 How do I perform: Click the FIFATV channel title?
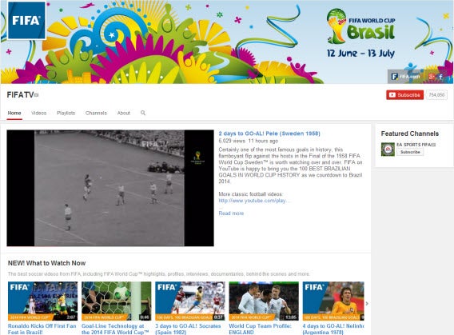click(20, 94)
